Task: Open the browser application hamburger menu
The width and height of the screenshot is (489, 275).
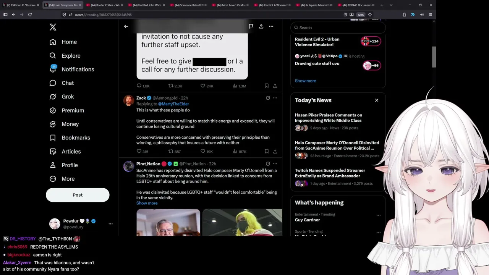Action: tap(430, 15)
